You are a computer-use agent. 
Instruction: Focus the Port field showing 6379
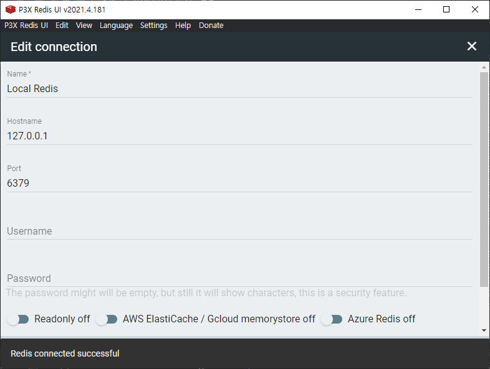point(239,183)
